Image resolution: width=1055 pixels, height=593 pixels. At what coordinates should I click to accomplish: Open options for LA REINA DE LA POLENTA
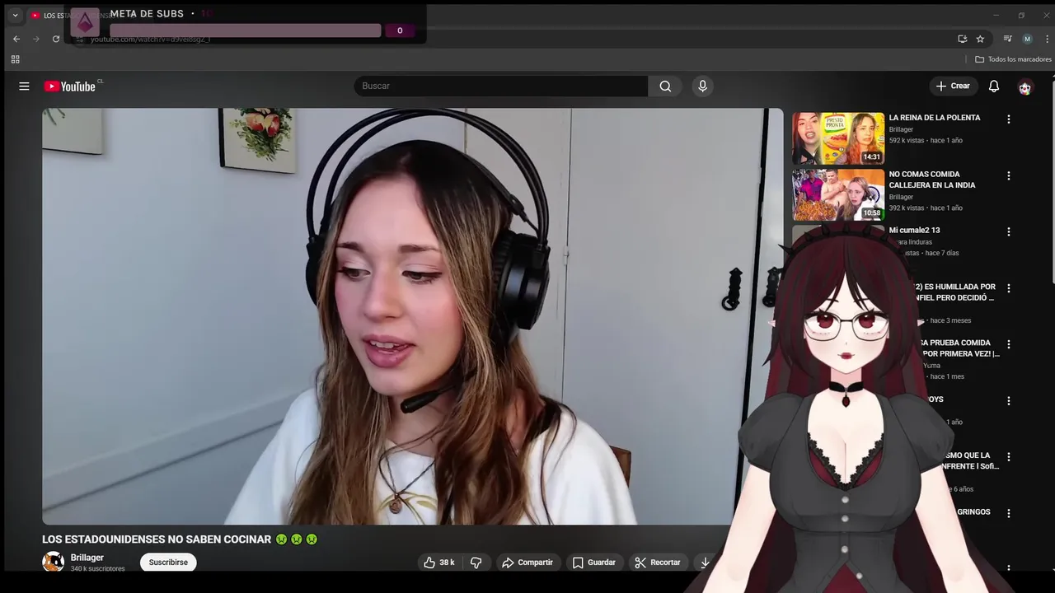(1008, 119)
